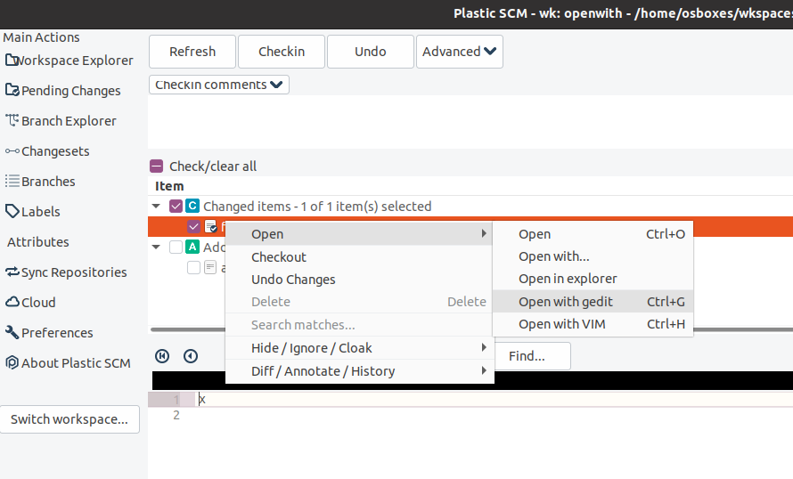793x479 pixels.
Task: Open the Advanced dropdown button
Action: (x=459, y=52)
